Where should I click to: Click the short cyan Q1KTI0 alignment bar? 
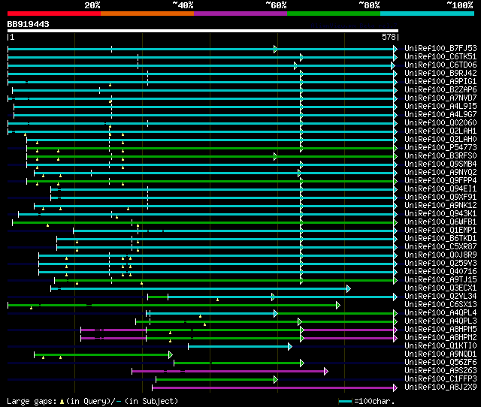point(240,347)
